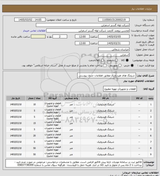Click the goods group field قطعات و تجهیزات تهویه مطبوع

[x=120, y=89]
